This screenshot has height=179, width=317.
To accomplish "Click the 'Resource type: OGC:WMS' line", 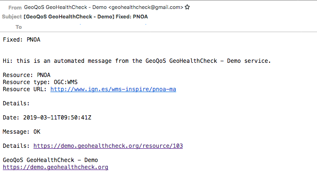I will (40, 82).
